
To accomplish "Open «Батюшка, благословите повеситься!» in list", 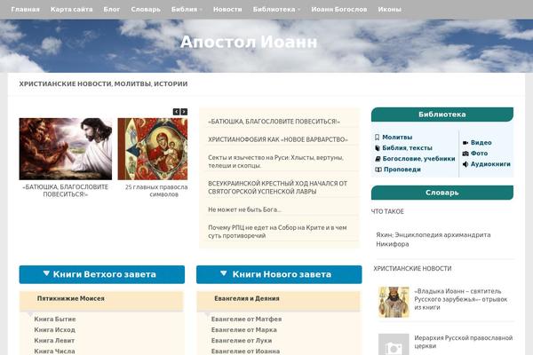I will click(274, 122).
